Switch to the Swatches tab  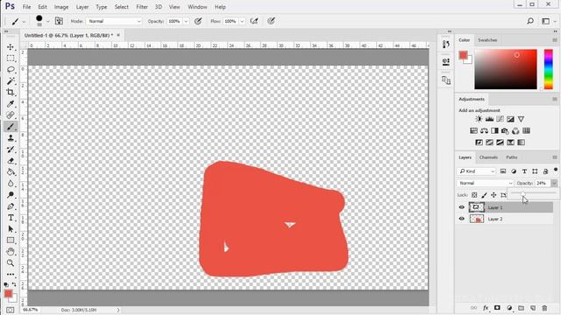pyautogui.click(x=487, y=40)
